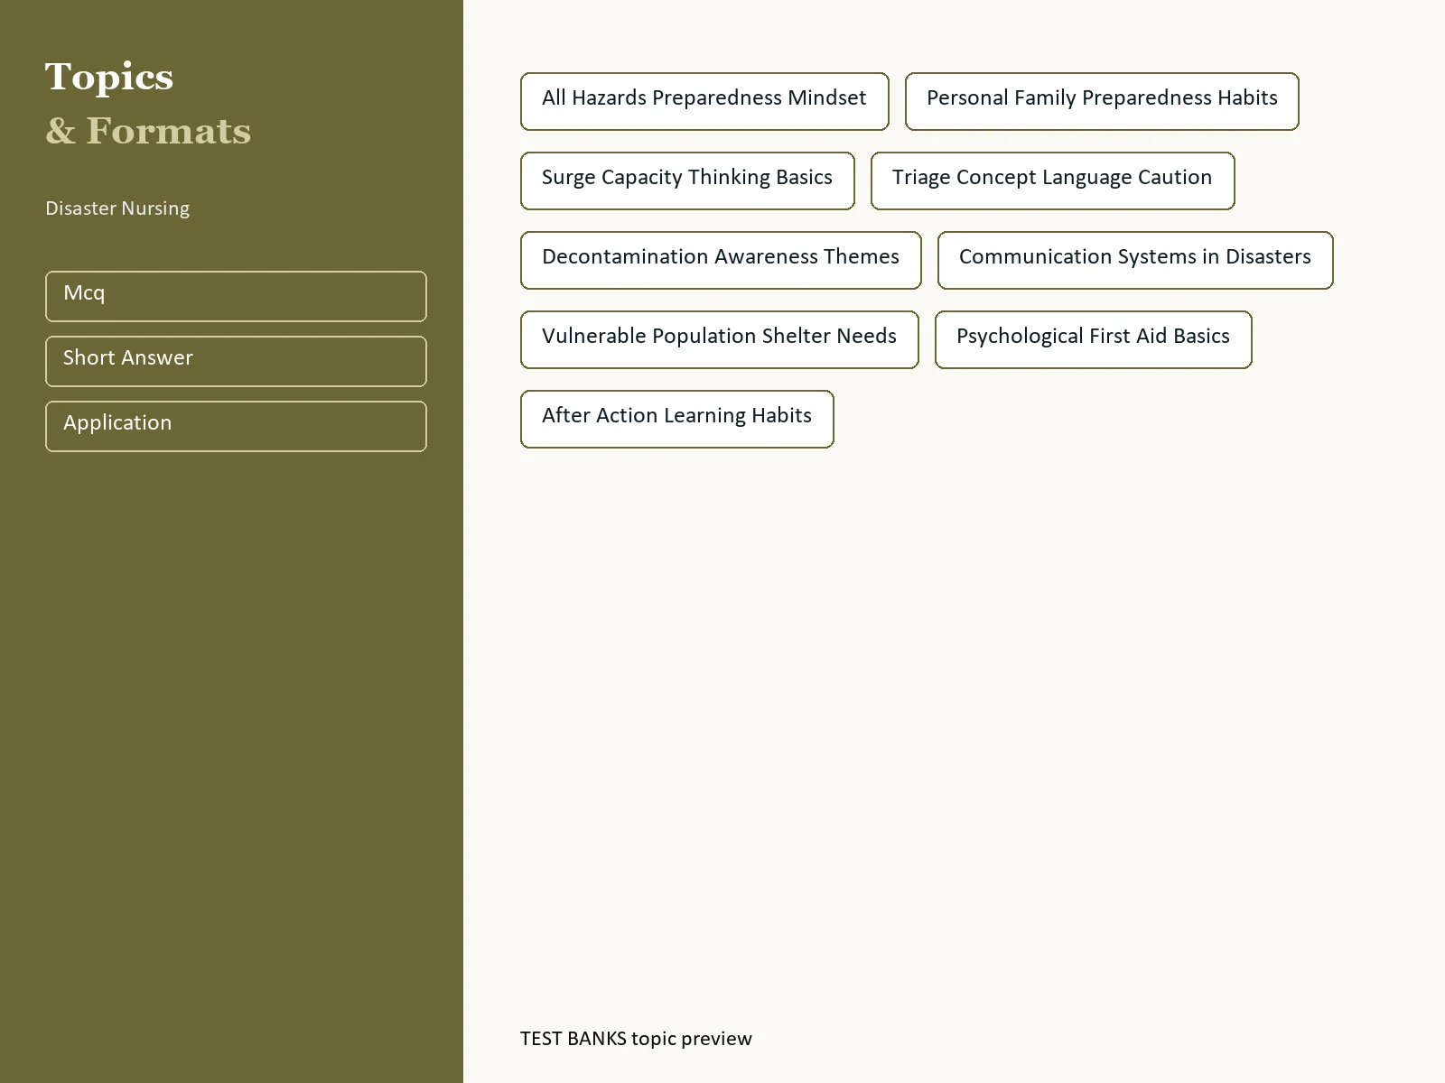Select Surge Capacity Thinking Basics topic
The width and height of the screenshot is (1445, 1083).
[687, 180]
